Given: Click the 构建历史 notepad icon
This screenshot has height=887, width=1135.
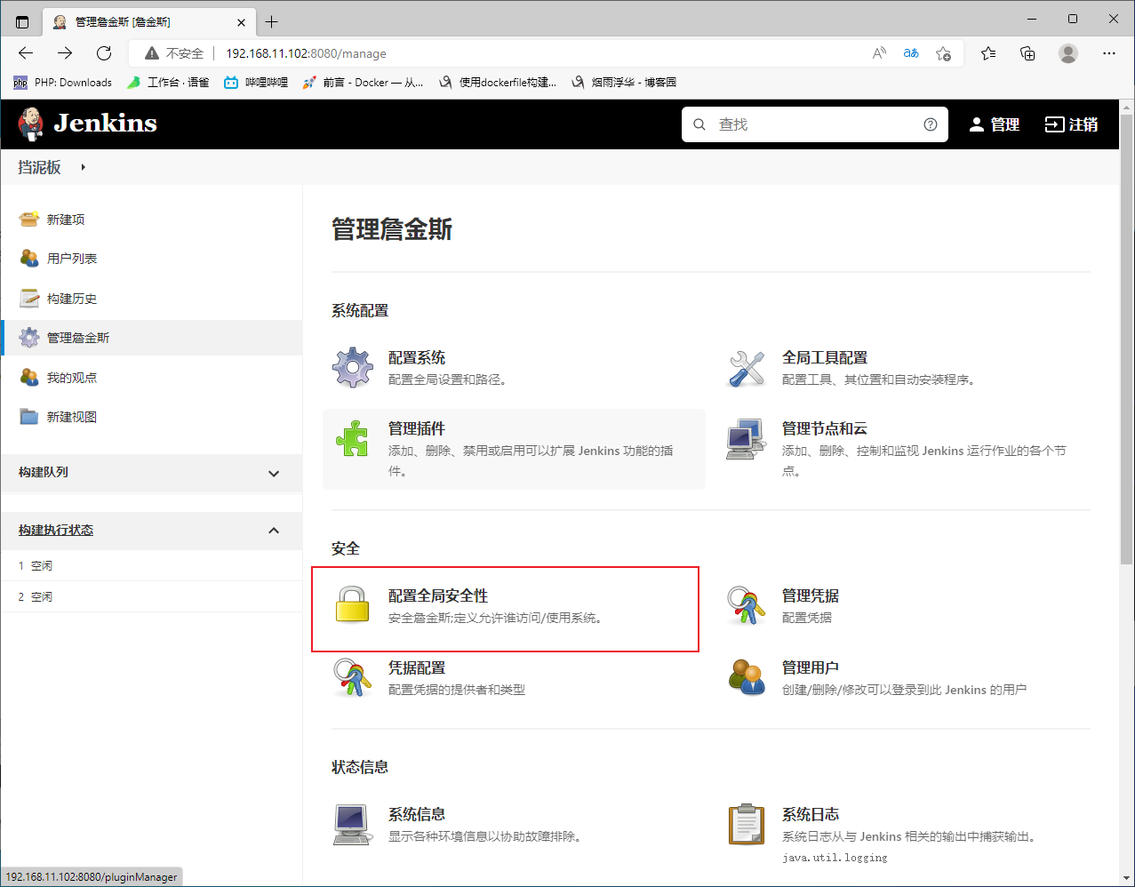Looking at the screenshot, I should 29,298.
